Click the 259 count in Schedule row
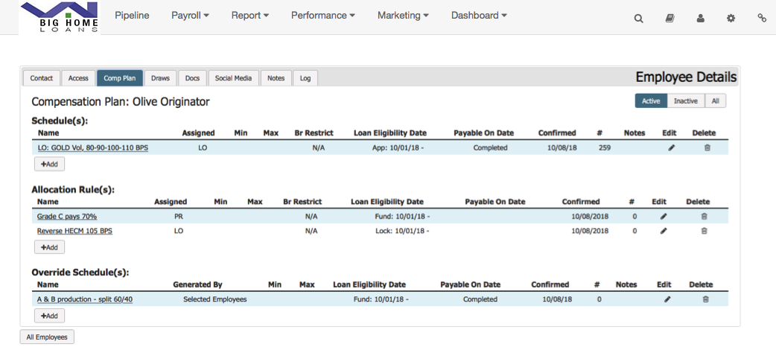Screen dimensions: 776x353 click(604, 147)
